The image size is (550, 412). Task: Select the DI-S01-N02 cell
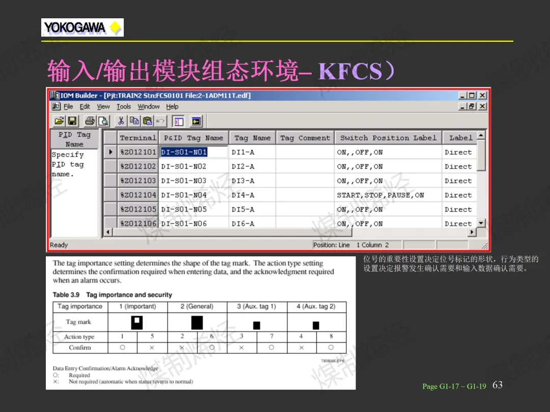[x=194, y=166]
